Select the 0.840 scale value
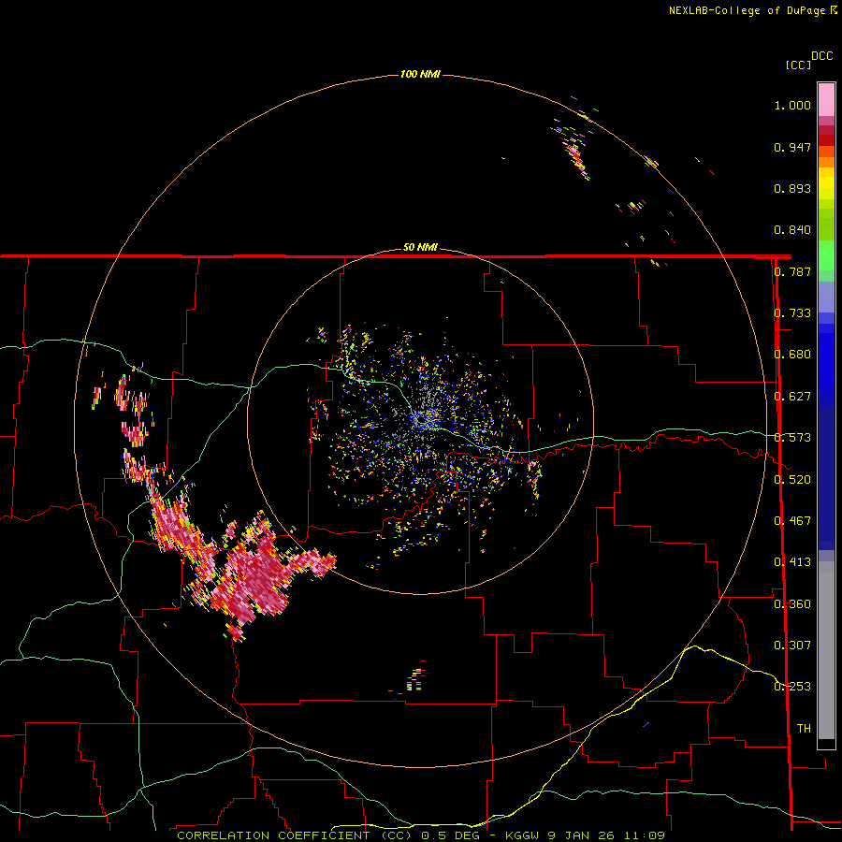The height and width of the screenshot is (842, 842). coord(792,230)
